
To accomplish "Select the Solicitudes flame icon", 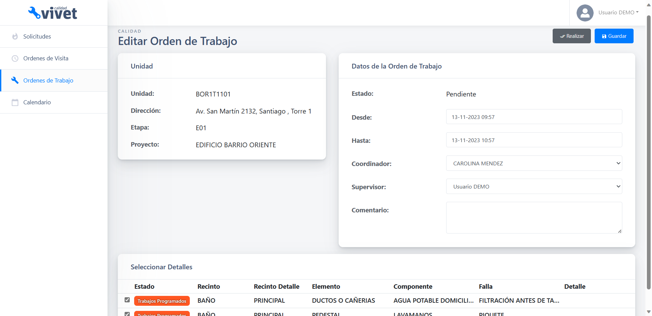I will [15, 36].
